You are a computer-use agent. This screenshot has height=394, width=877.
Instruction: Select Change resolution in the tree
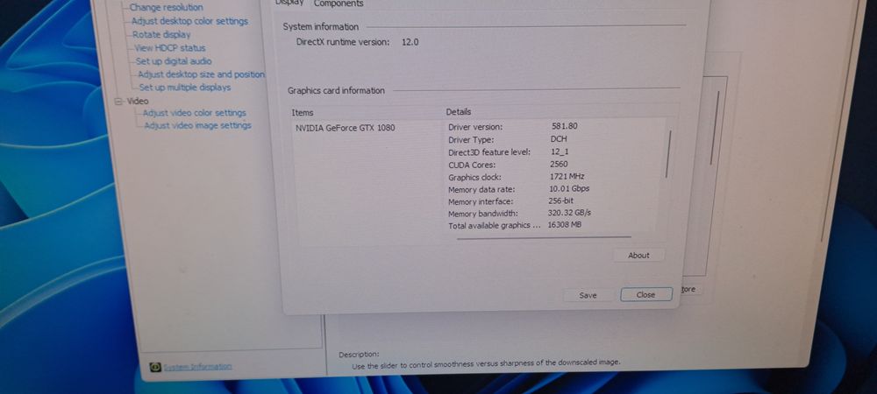click(166, 8)
